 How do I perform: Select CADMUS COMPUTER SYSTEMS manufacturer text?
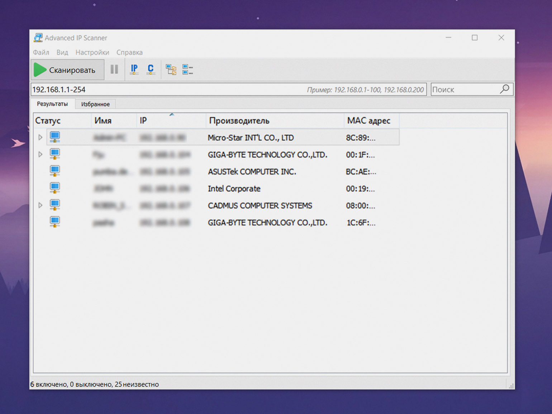click(260, 206)
